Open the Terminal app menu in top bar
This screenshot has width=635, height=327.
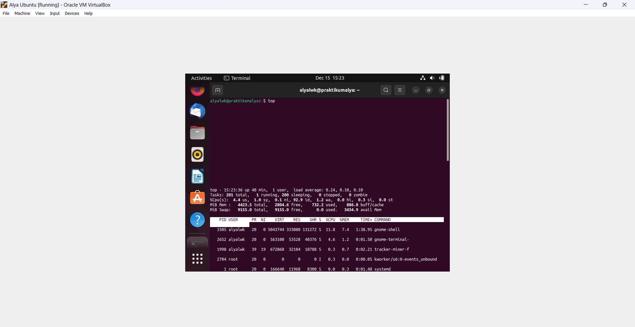click(237, 78)
